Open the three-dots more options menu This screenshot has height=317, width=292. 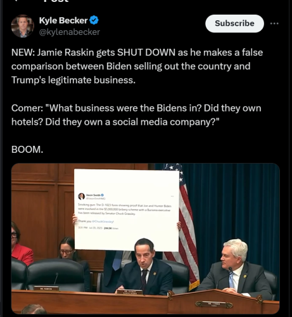click(274, 23)
